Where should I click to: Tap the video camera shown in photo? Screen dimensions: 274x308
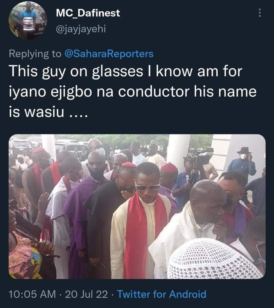[198, 157]
